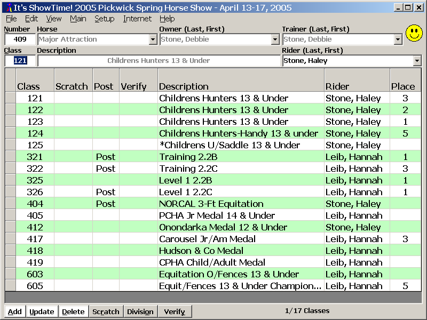427x320 pixels.
Task: Click the Place column header
Action: click(406, 80)
